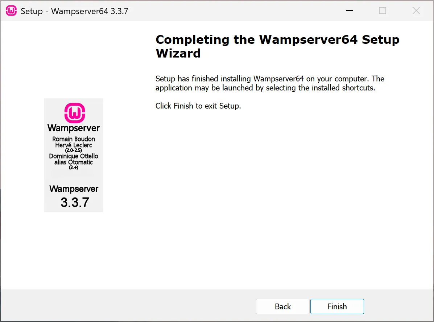
Task: Click the large pink W logo in banner
Action: (74, 113)
